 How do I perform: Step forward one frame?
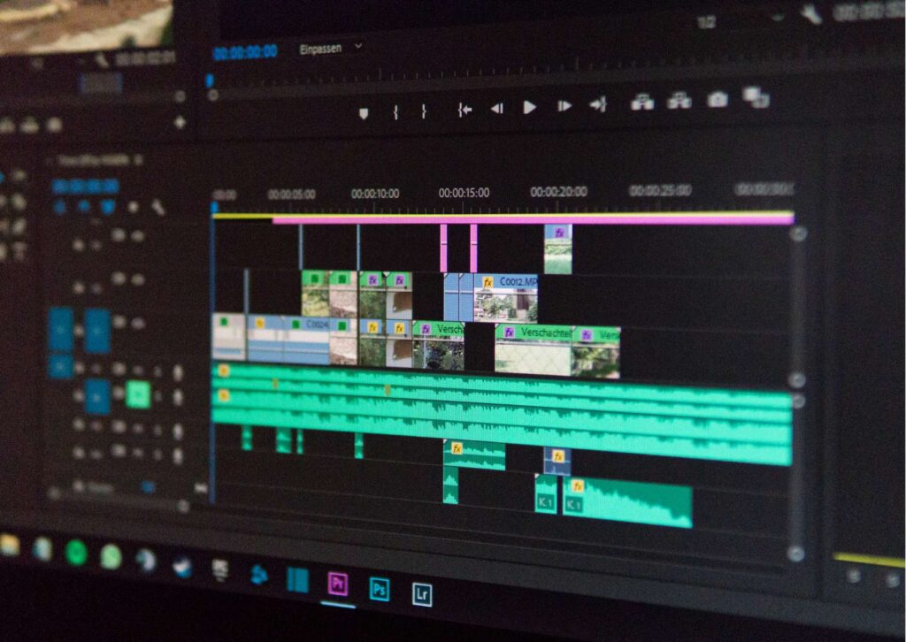click(564, 106)
